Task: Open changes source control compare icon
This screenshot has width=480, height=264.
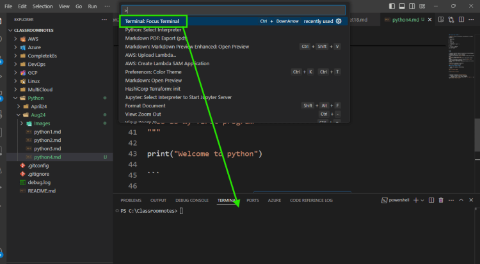Action: 451,20
